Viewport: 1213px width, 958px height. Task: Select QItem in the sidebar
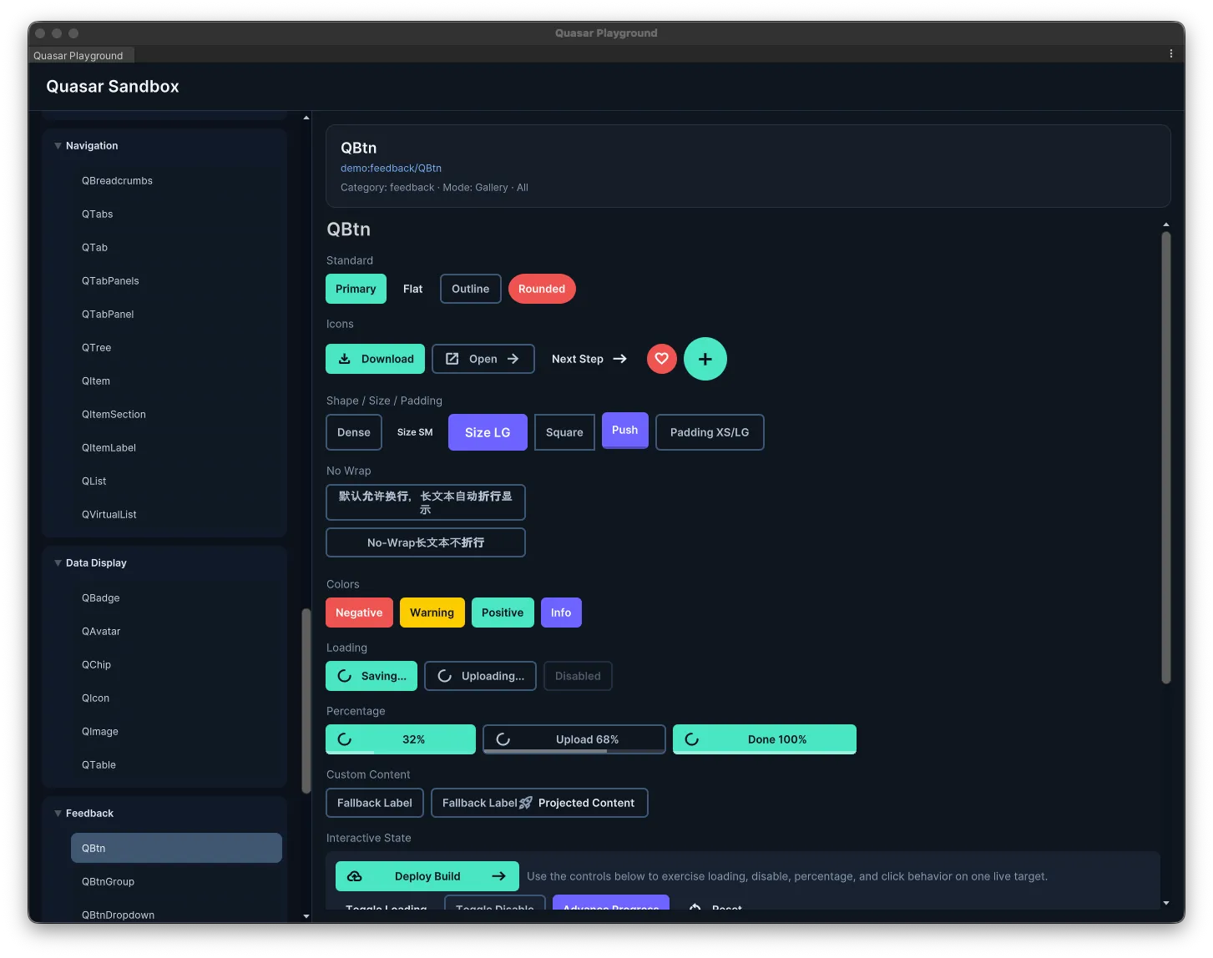[176, 381]
